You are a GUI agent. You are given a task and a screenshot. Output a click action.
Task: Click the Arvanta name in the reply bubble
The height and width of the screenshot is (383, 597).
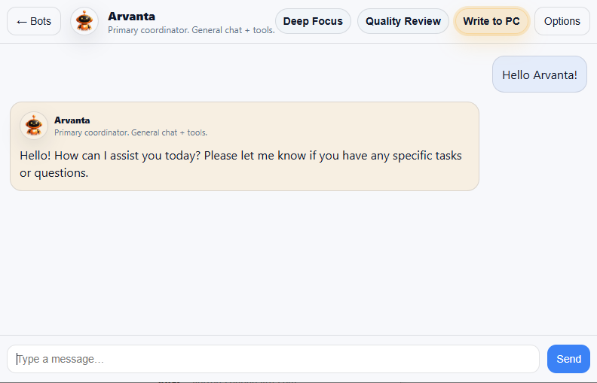[72, 120]
